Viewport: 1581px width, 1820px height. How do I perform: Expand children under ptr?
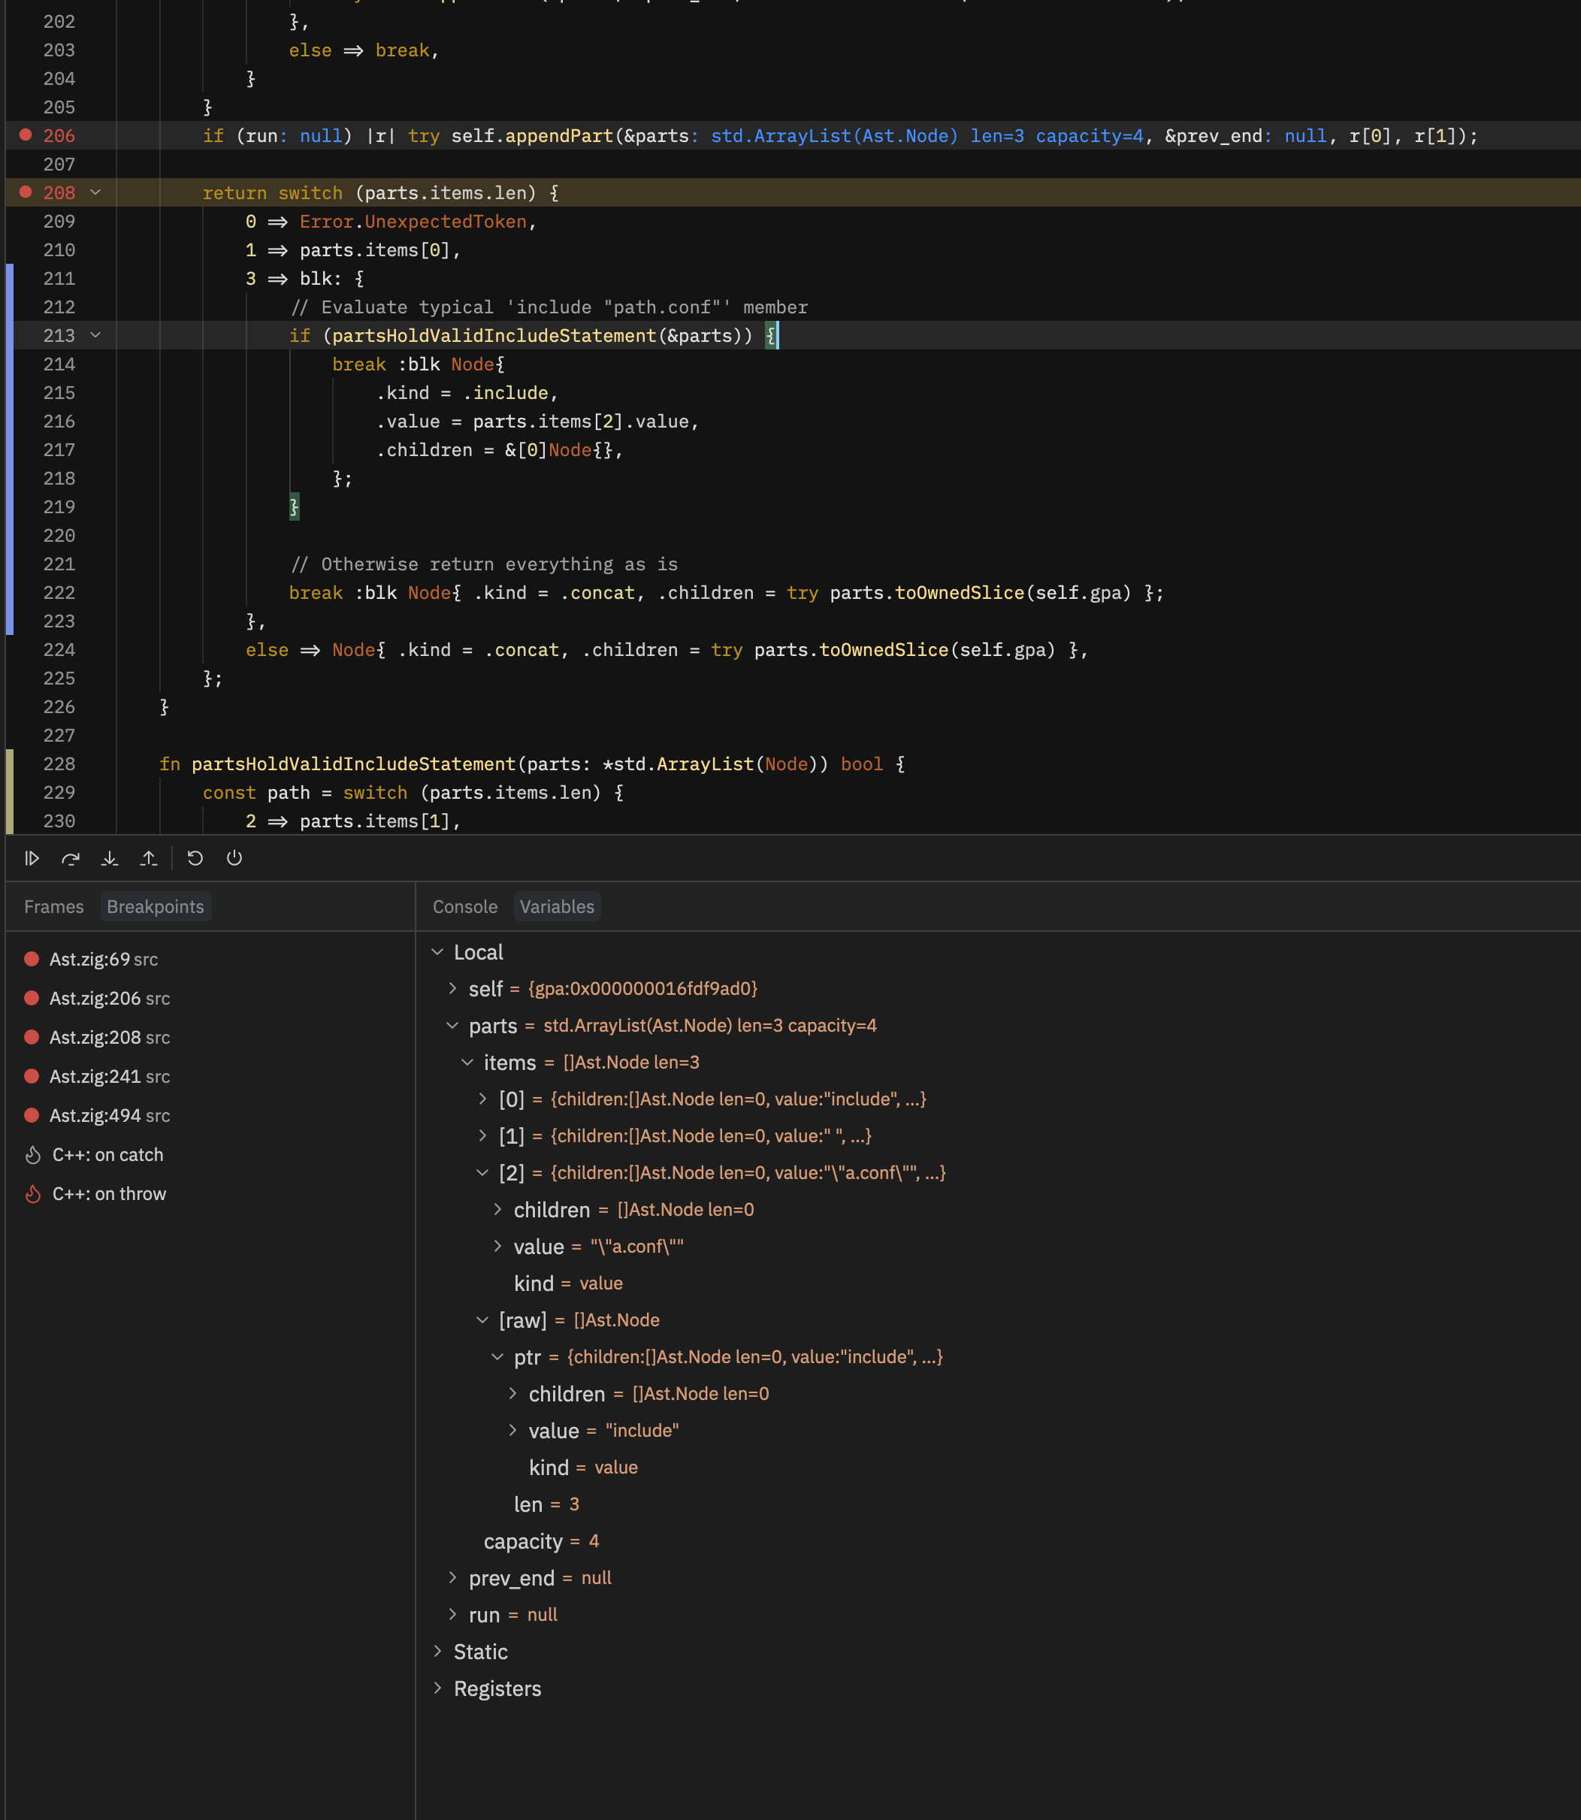coord(512,1394)
